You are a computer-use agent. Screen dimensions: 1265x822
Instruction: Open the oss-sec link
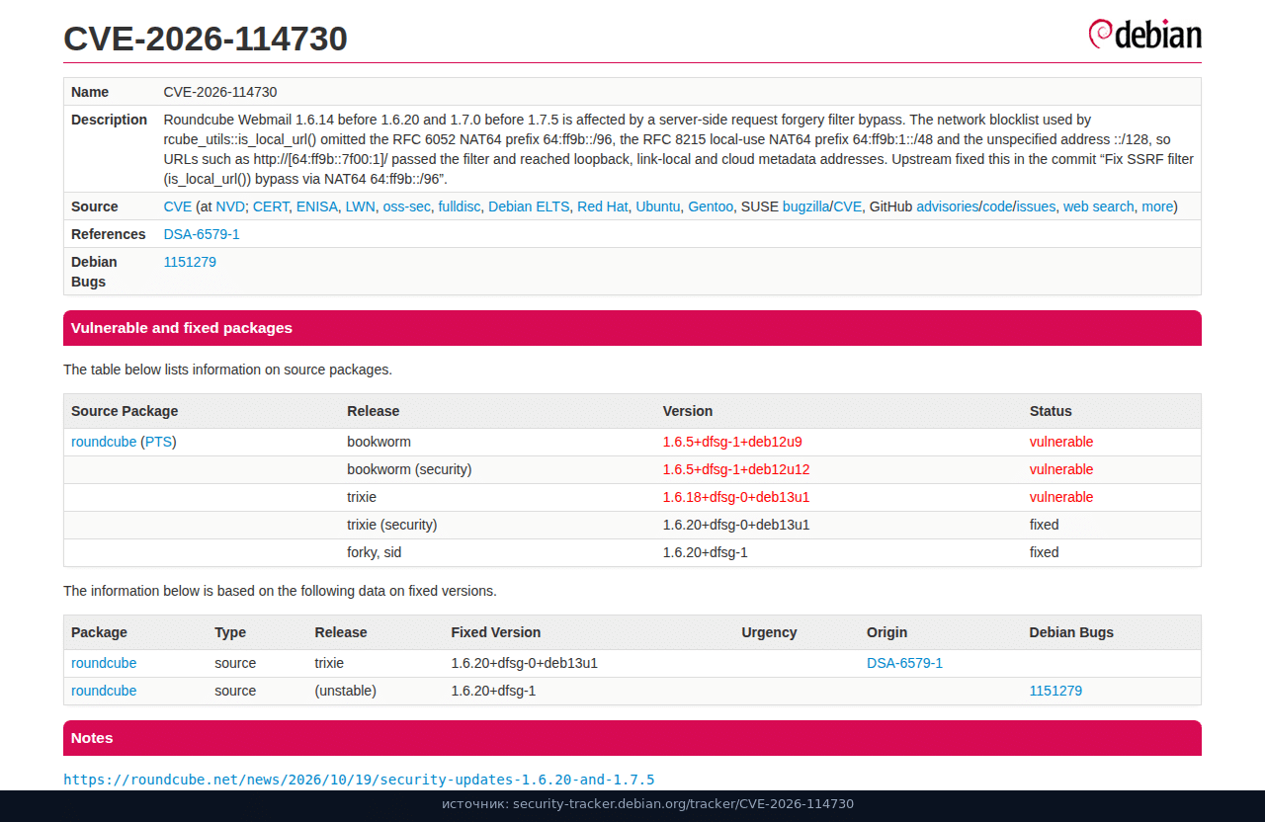(x=407, y=206)
